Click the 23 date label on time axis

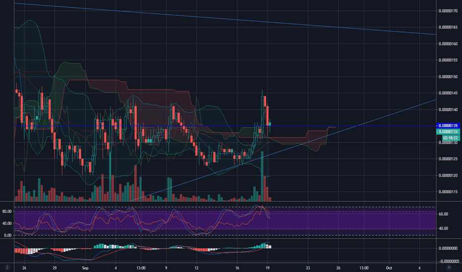pyautogui.click(x=308, y=268)
